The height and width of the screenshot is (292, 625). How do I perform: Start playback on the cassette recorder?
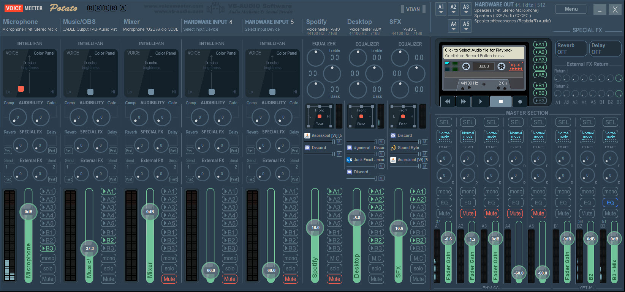[x=480, y=101]
